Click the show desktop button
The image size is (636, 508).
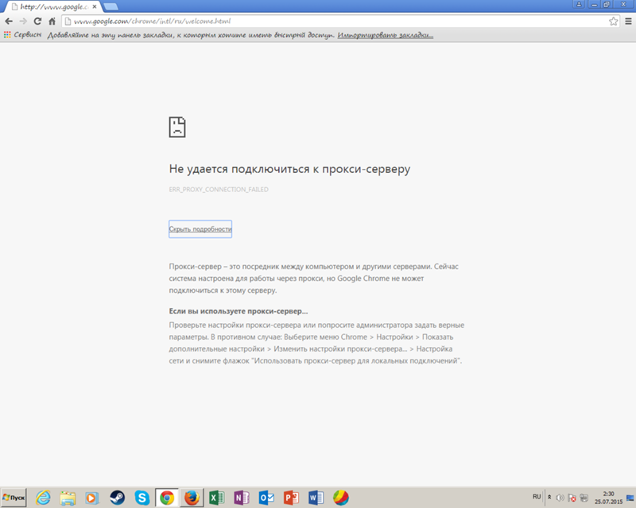(630, 498)
